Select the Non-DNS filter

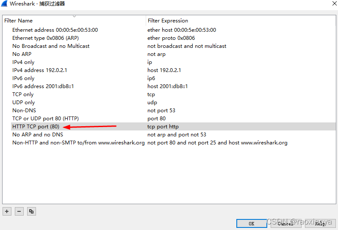24,111
